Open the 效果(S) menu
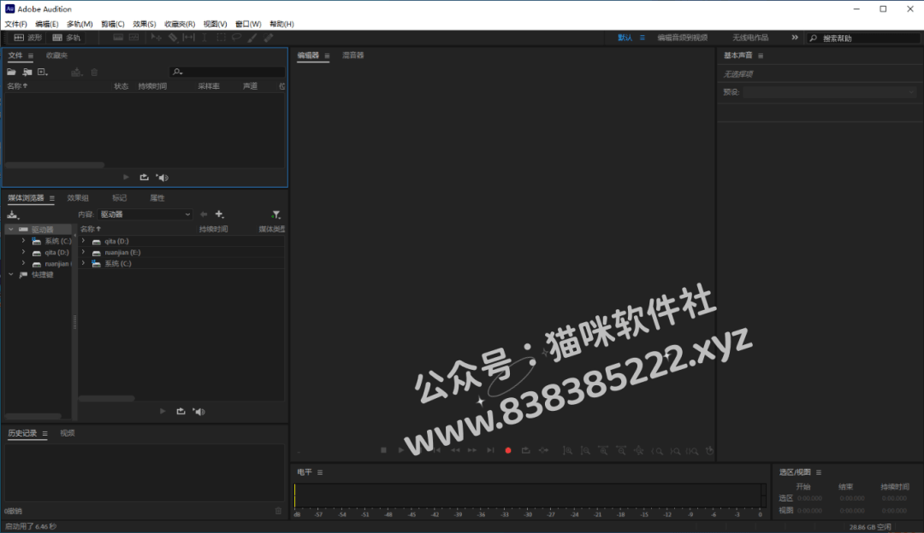 tap(145, 24)
